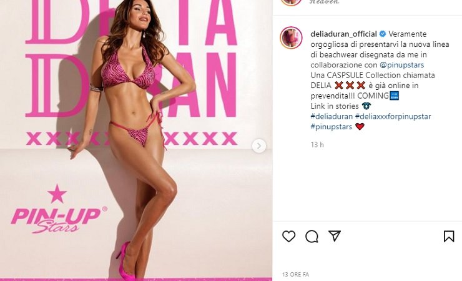Image resolution: width=462 pixels, height=281 pixels.
Task: Open the @pinupstars mention link
Action: [x=401, y=65]
